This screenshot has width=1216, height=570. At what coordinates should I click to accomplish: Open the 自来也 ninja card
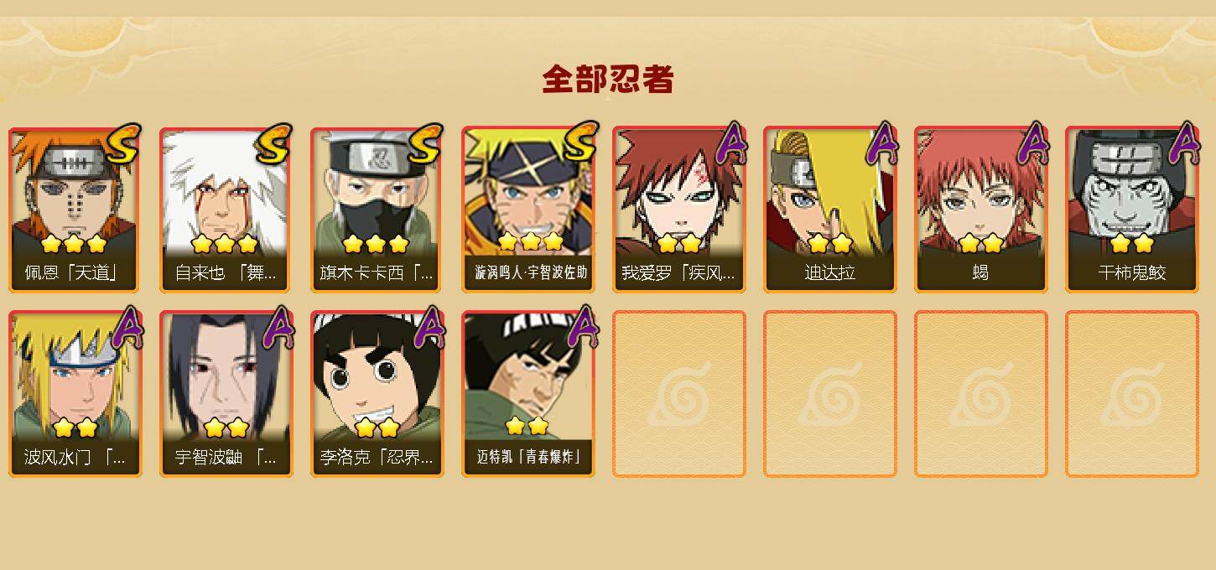click(x=226, y=210)
